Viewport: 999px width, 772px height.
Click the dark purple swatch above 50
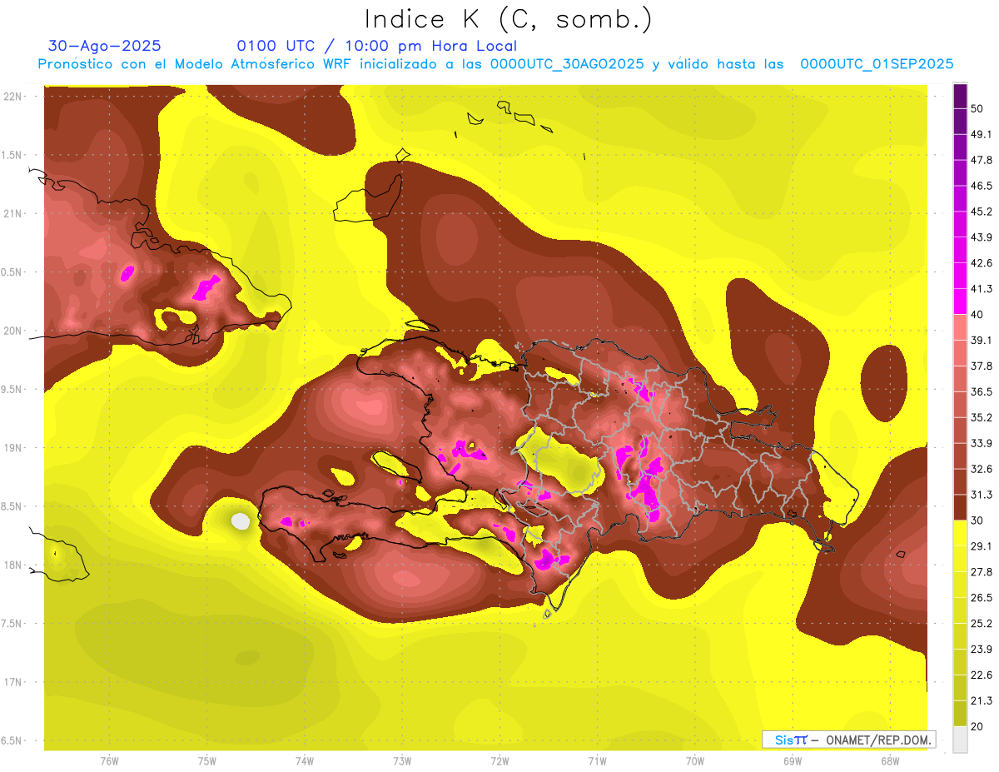point(960,96)
